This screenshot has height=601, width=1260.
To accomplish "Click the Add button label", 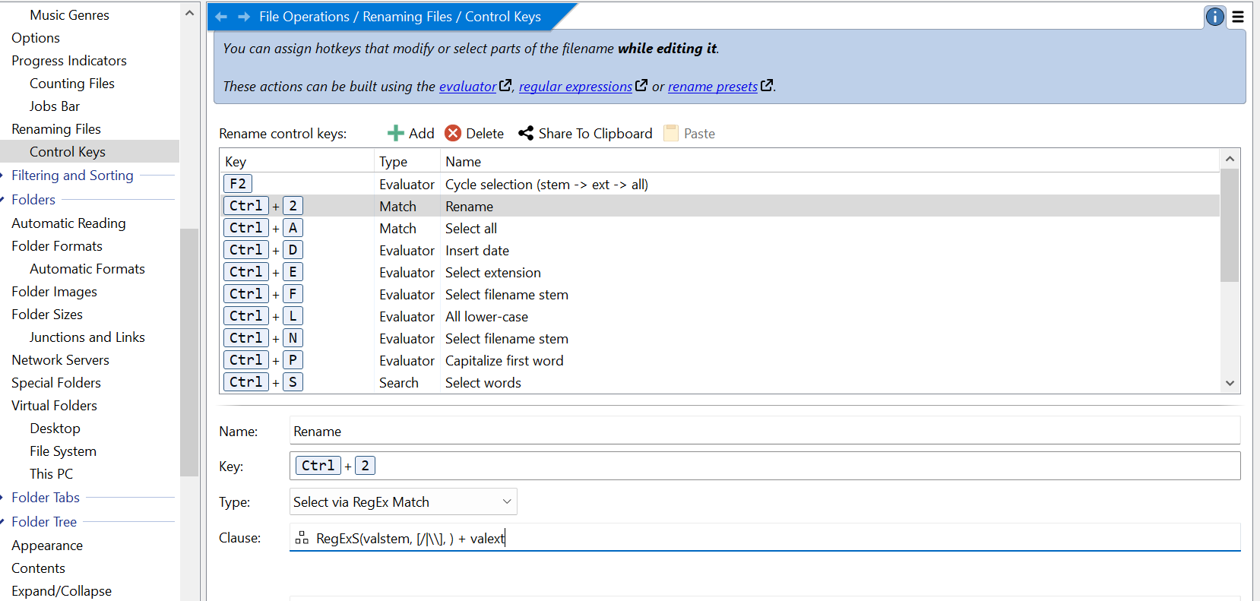I will pos(421,134).
